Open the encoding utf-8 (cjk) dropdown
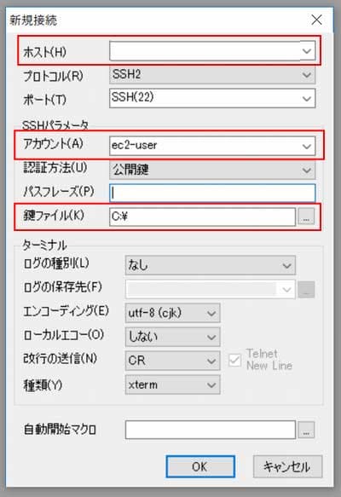The width and height of the screenshot is (341, 497). point(172,313)
